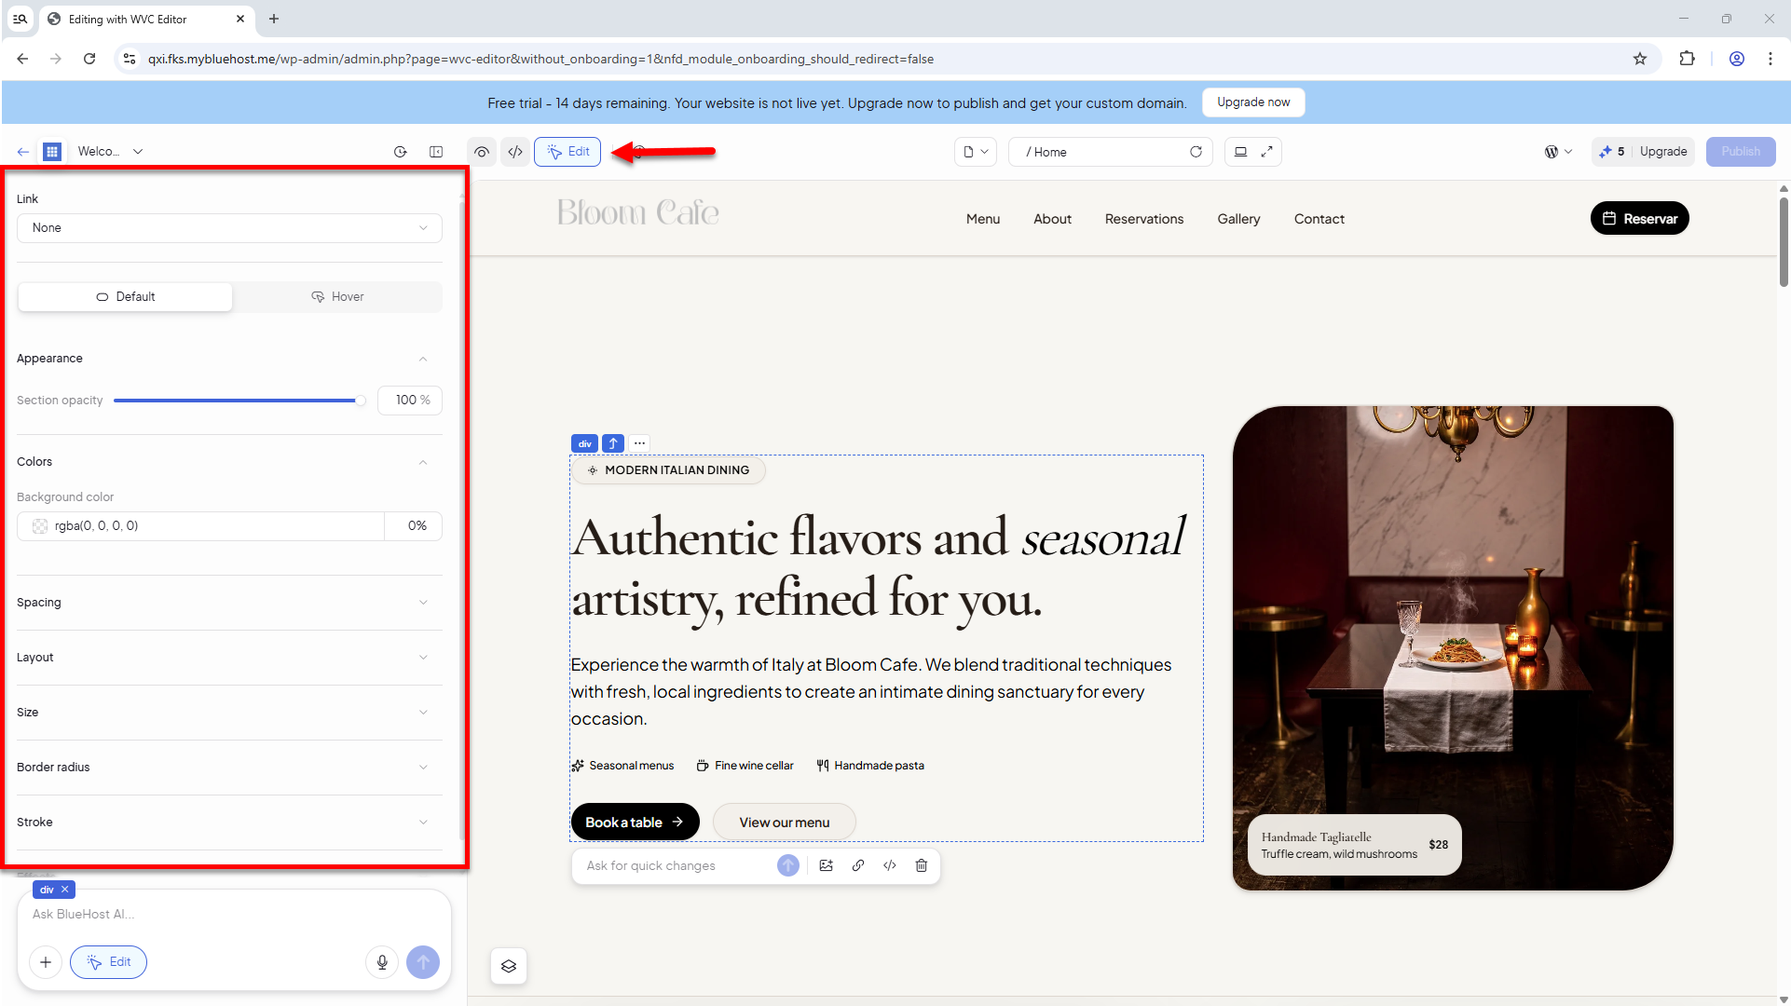Image resolution: width=1791 pixels, height=1006 pixels.
Task: Click the image replace icon in quick bar
Action: click(827, 865)
